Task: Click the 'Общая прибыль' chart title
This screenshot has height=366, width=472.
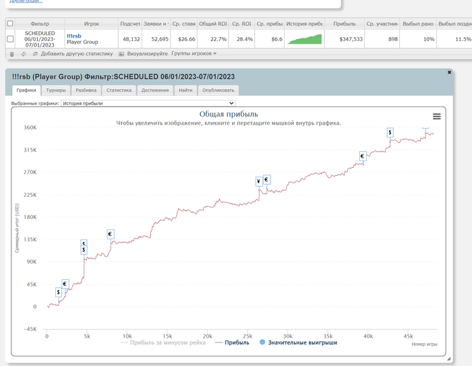Action: click(x=229, y=114)
